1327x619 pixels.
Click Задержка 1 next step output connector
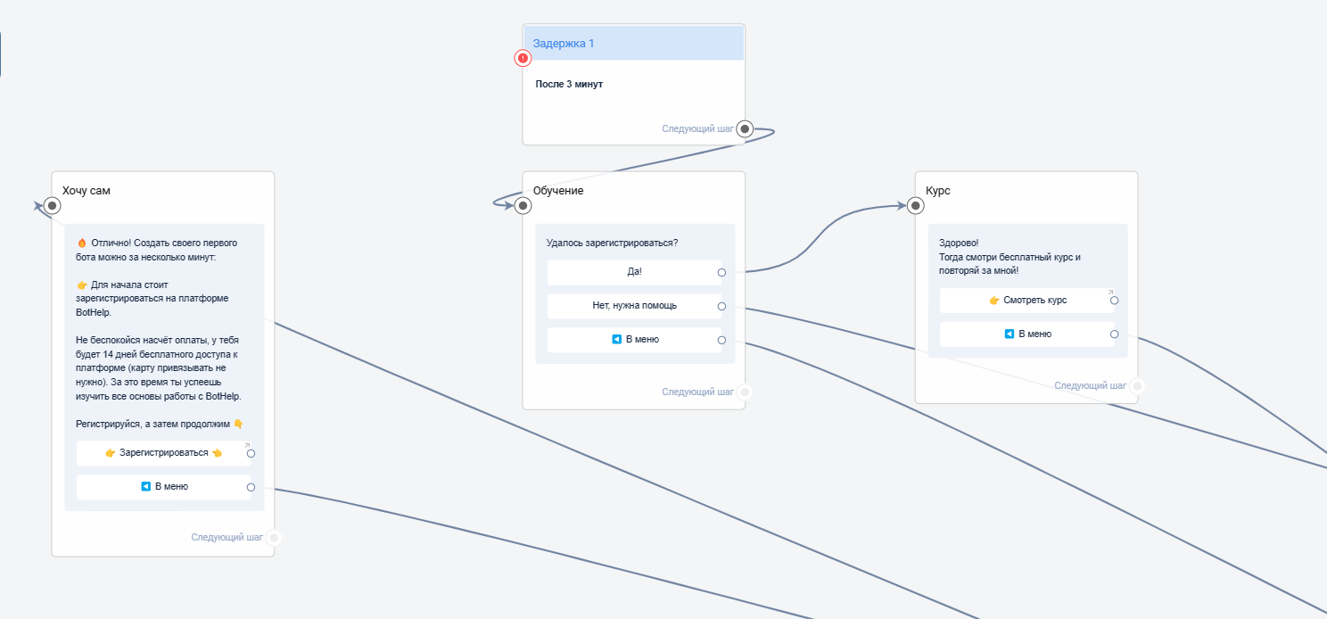745,128
